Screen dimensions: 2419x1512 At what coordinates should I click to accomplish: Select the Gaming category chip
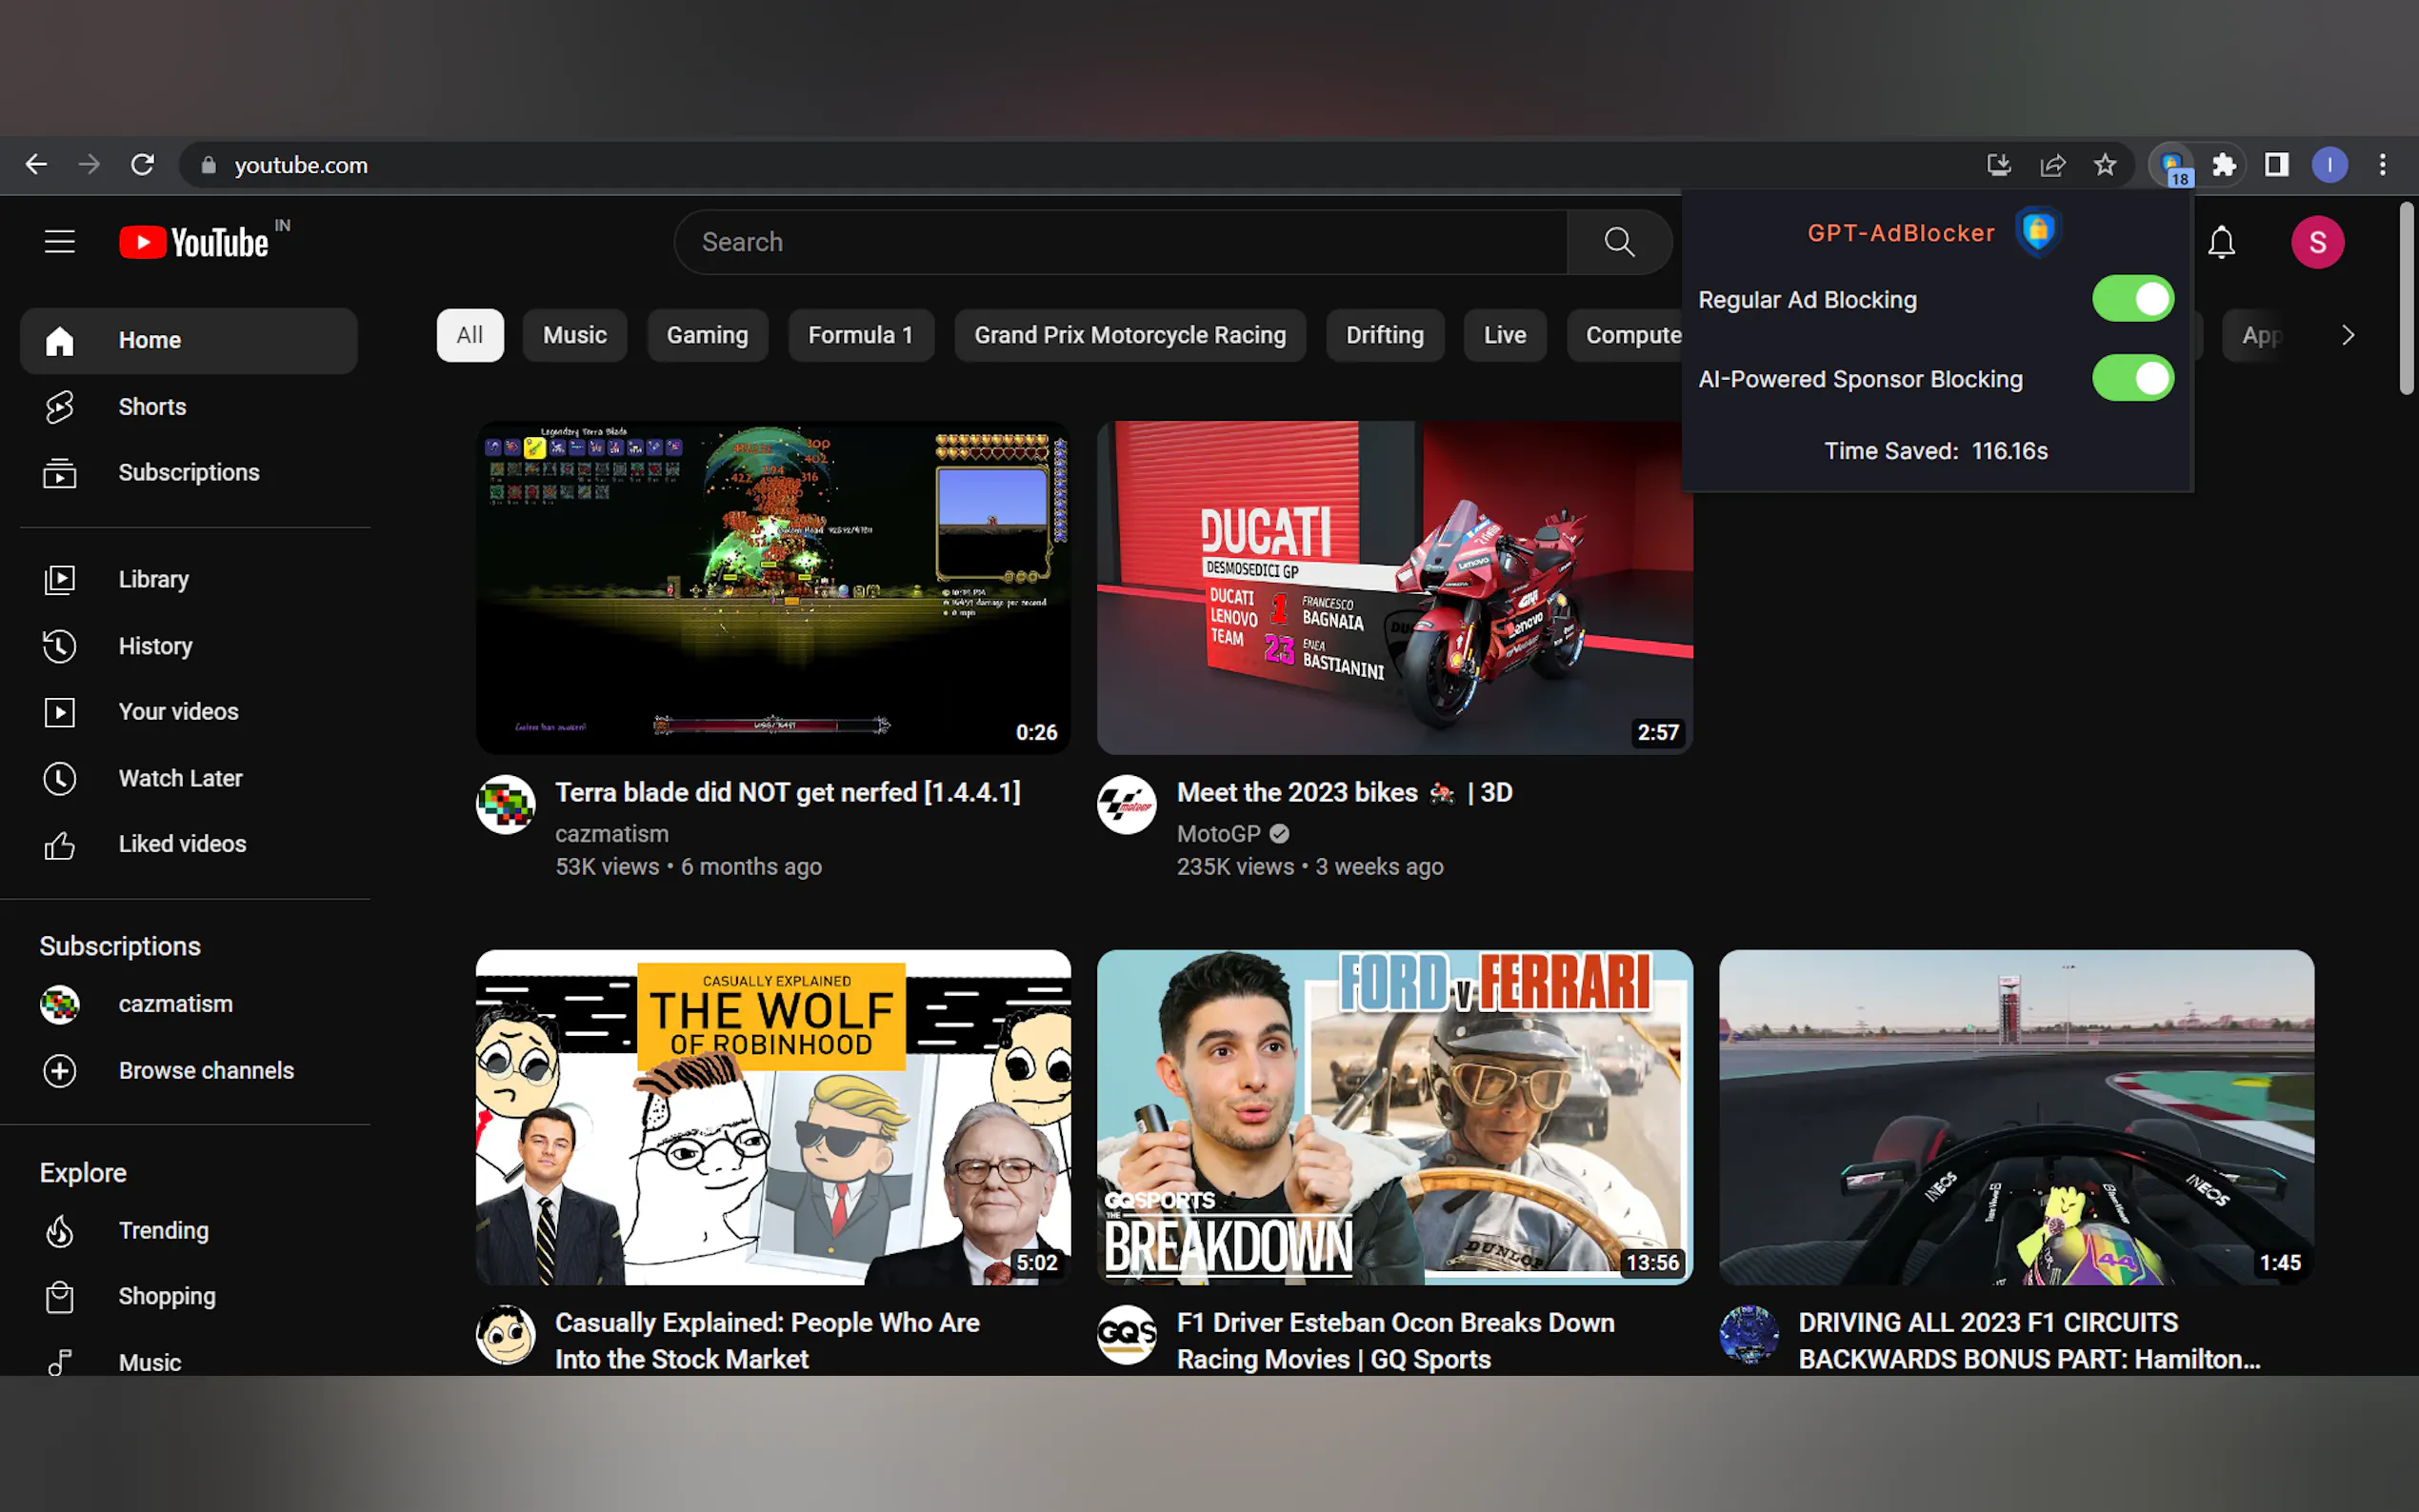point(707,335)
